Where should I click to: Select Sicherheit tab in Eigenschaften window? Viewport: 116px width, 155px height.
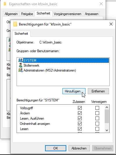tap(43, 13)
